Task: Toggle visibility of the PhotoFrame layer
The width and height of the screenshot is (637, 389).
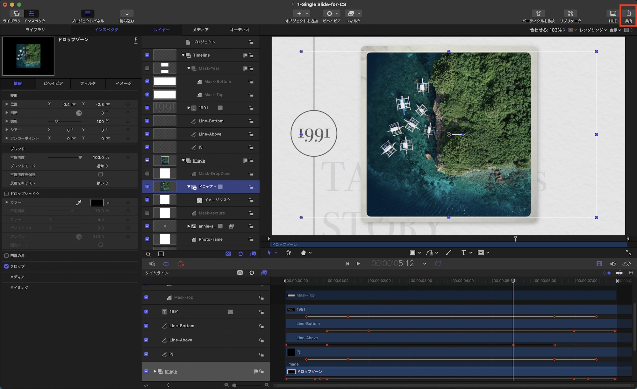Action: (x=147, y=239)
